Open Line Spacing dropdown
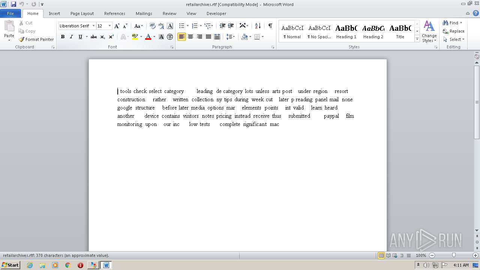Viewport: 480px width, 270px height. [x=231, y=37]
